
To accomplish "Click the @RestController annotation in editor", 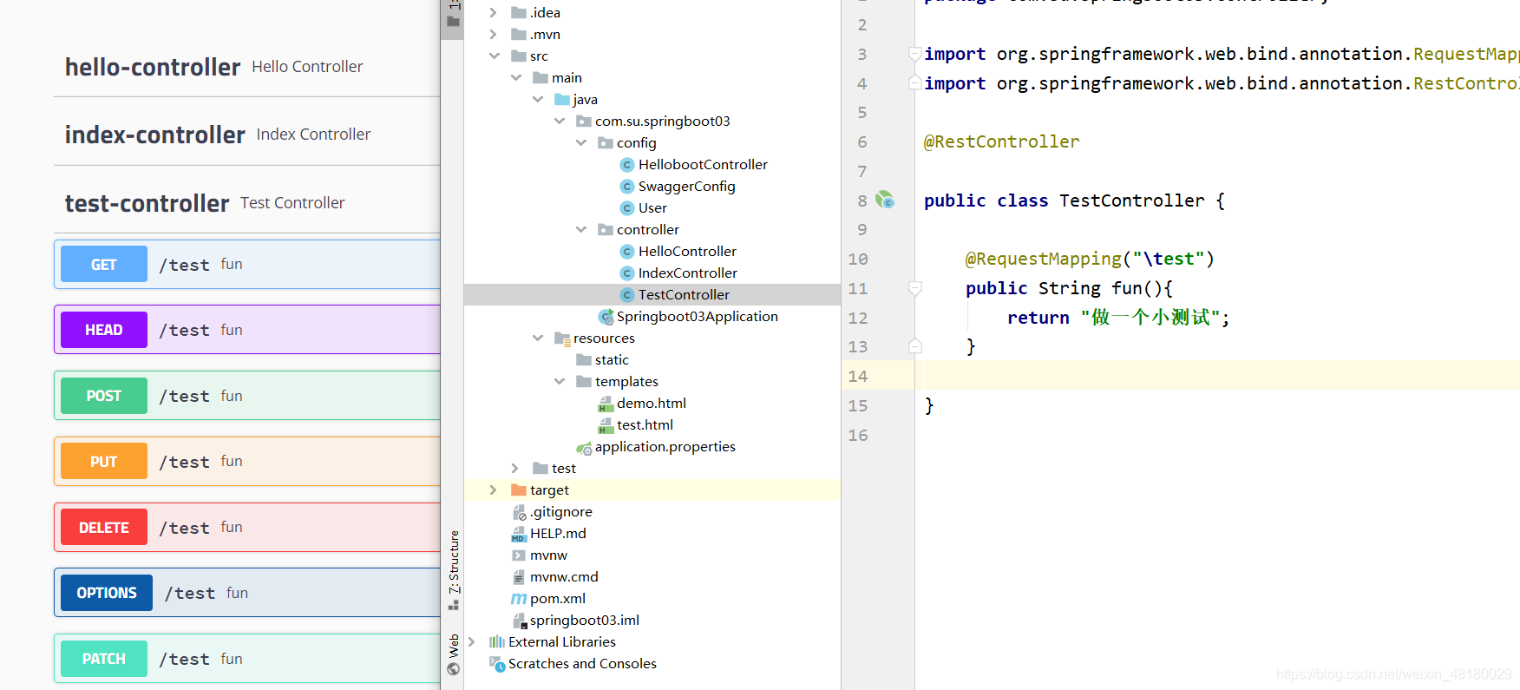I will [1001, 141].
